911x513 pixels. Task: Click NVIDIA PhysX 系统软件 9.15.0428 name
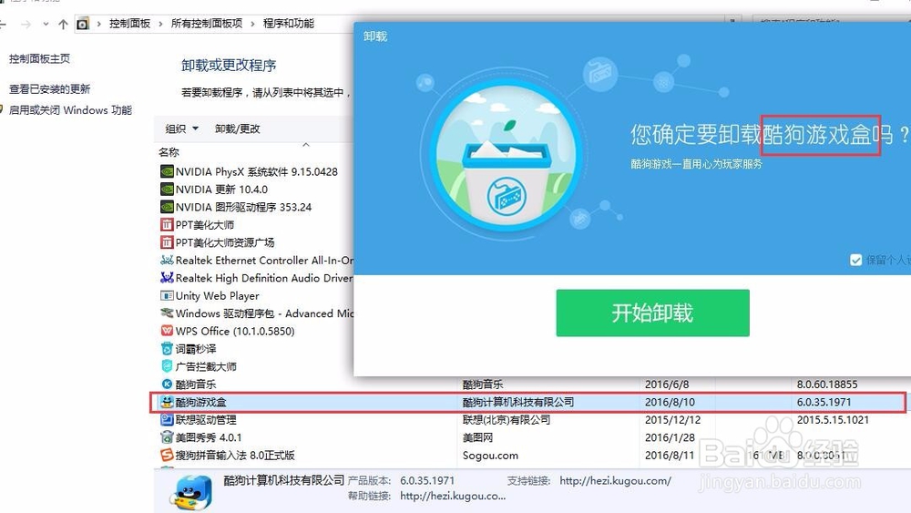(256, 171)
